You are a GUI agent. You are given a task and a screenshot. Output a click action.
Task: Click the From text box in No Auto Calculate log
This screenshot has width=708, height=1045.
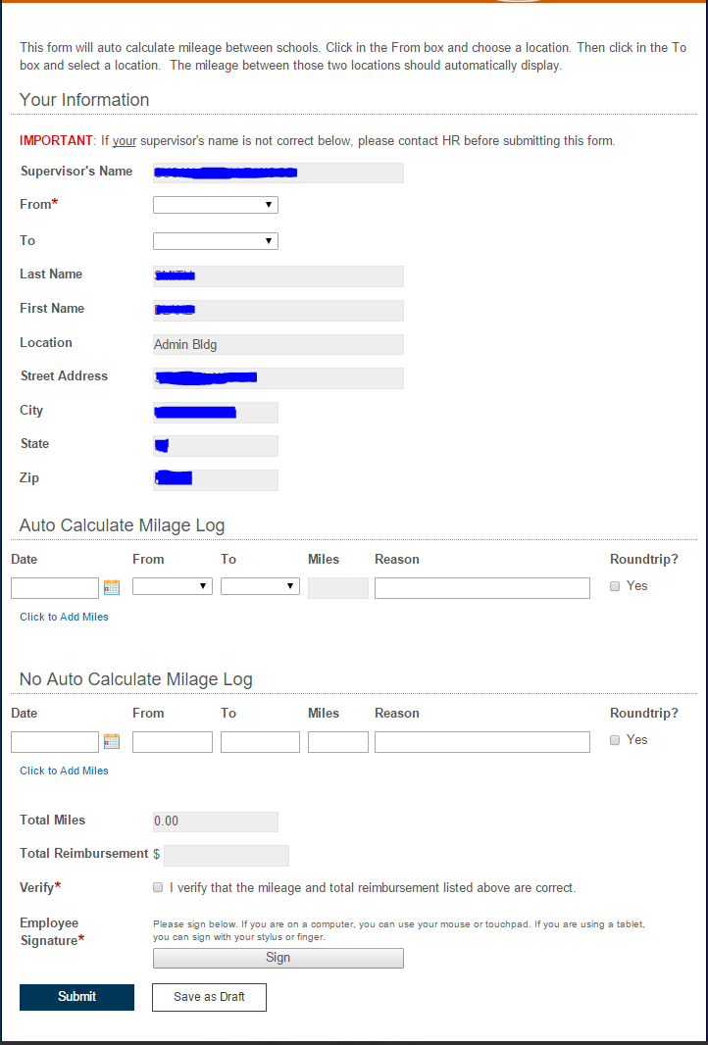173,741
